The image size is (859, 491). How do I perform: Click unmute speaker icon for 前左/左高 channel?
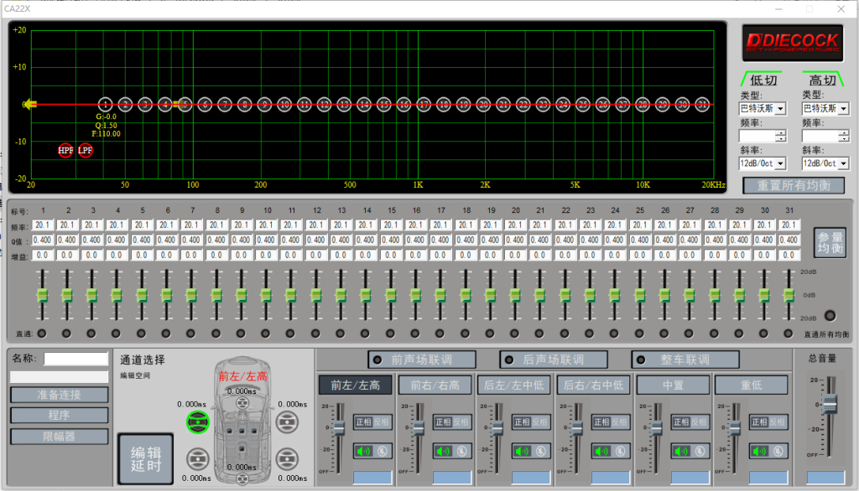tap(363, 451)
